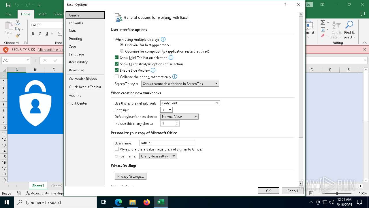Increase the number of sheets spinner

177,122
